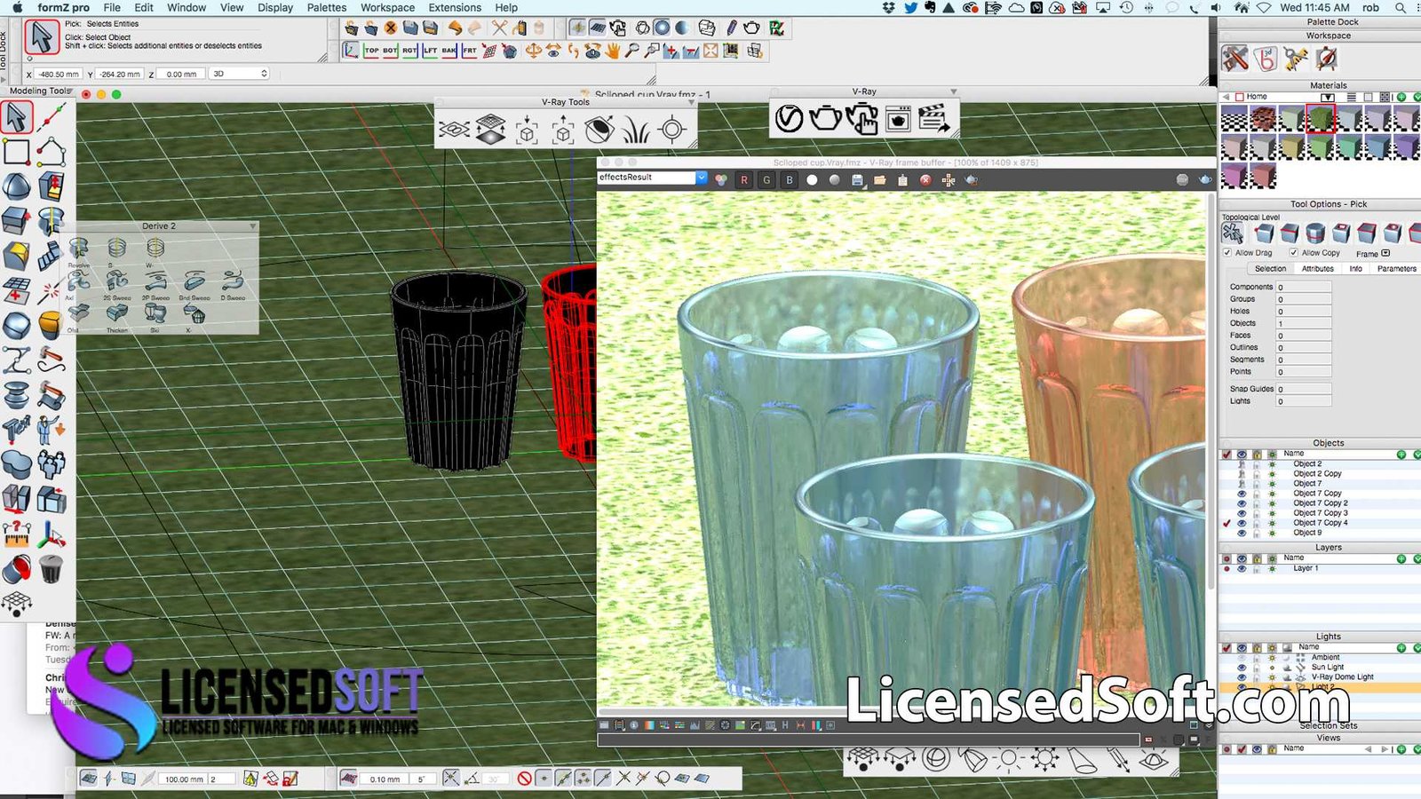Image resolution: width=1421 pixels, height=799 pixels.
Task: Select the Pick tool in Modeling Tools
Action: [x=17, y=118]
